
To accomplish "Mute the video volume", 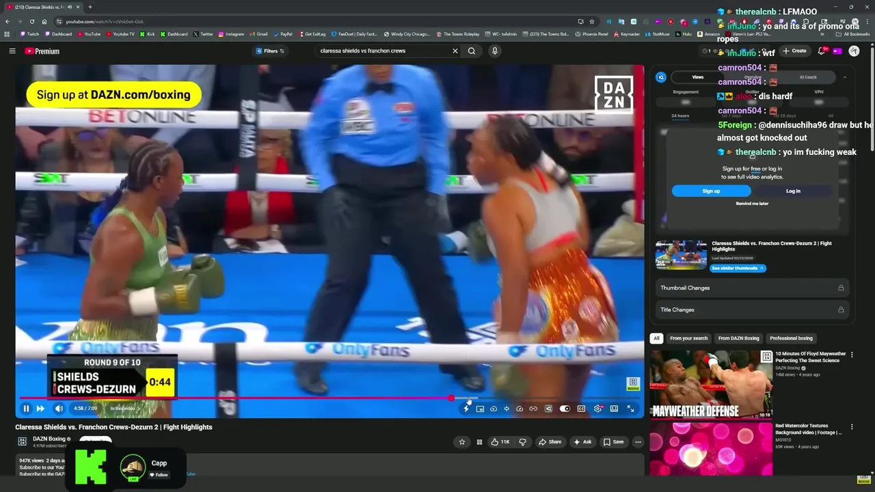I will pos(59,409).
